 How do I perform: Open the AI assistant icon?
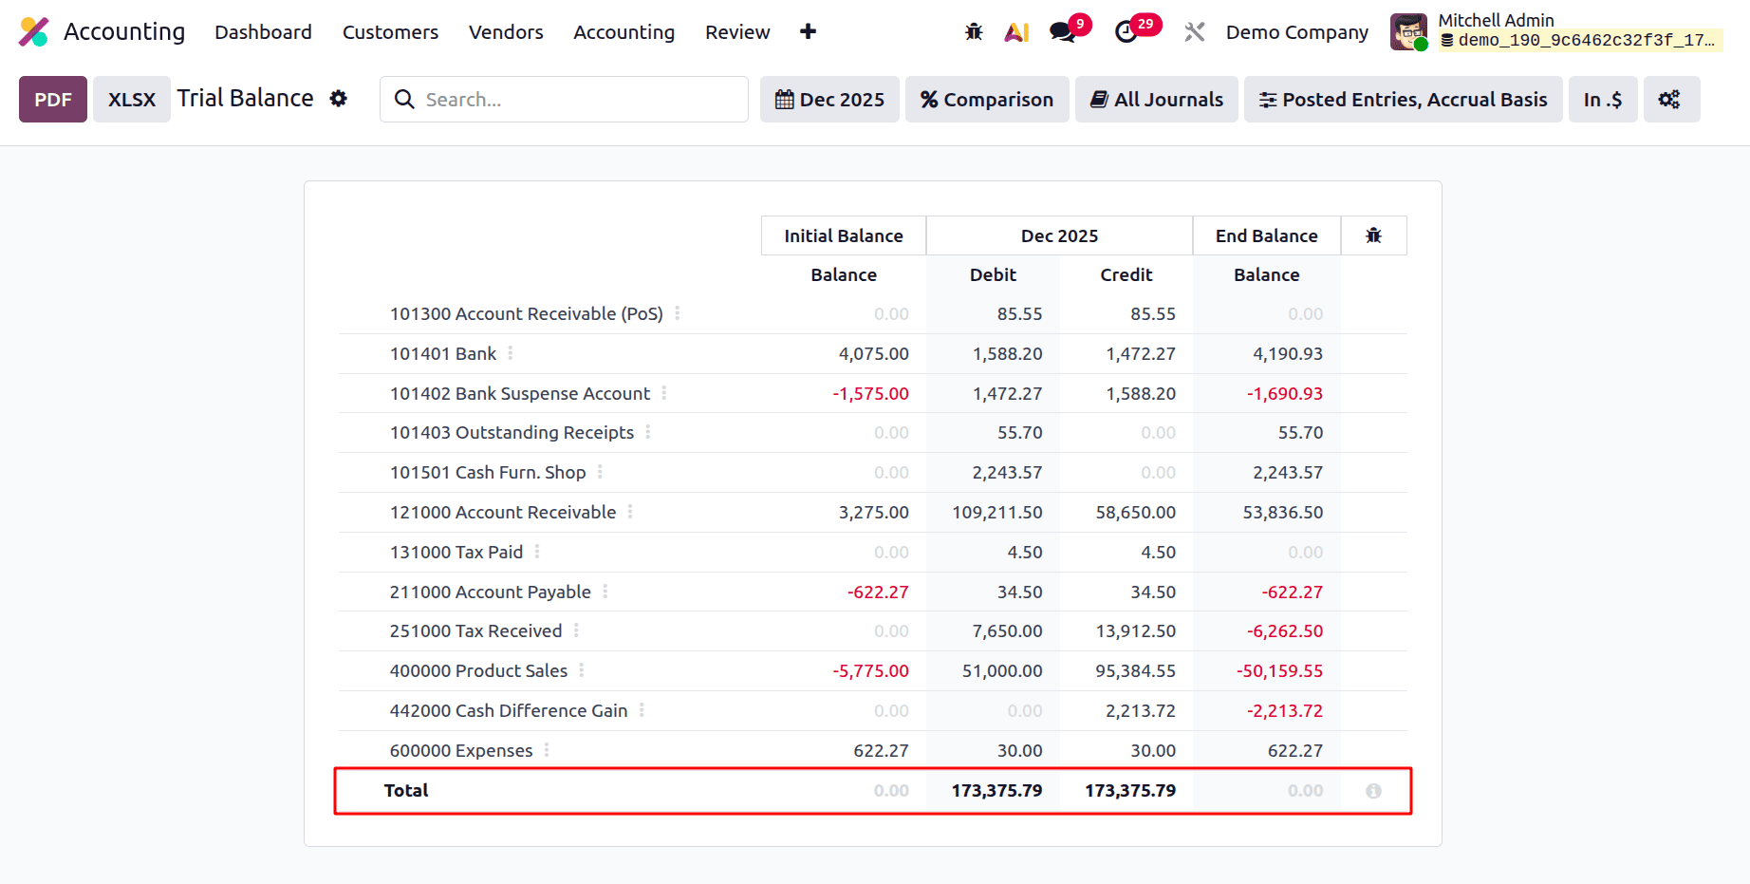1017,32
